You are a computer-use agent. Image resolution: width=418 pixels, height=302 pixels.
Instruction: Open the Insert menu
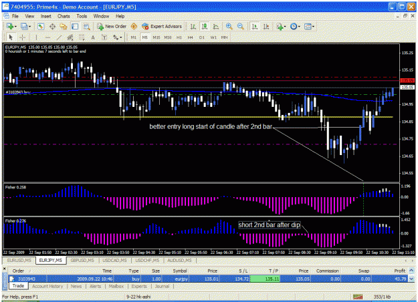click(x=46, y=16)
